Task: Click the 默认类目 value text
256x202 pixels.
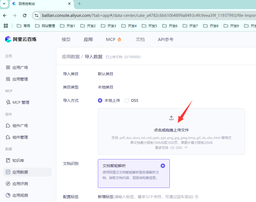Action: coord(106,74)
